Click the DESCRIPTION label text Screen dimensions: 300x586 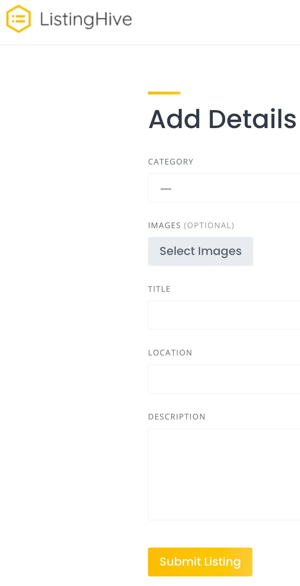coord(176,417)
